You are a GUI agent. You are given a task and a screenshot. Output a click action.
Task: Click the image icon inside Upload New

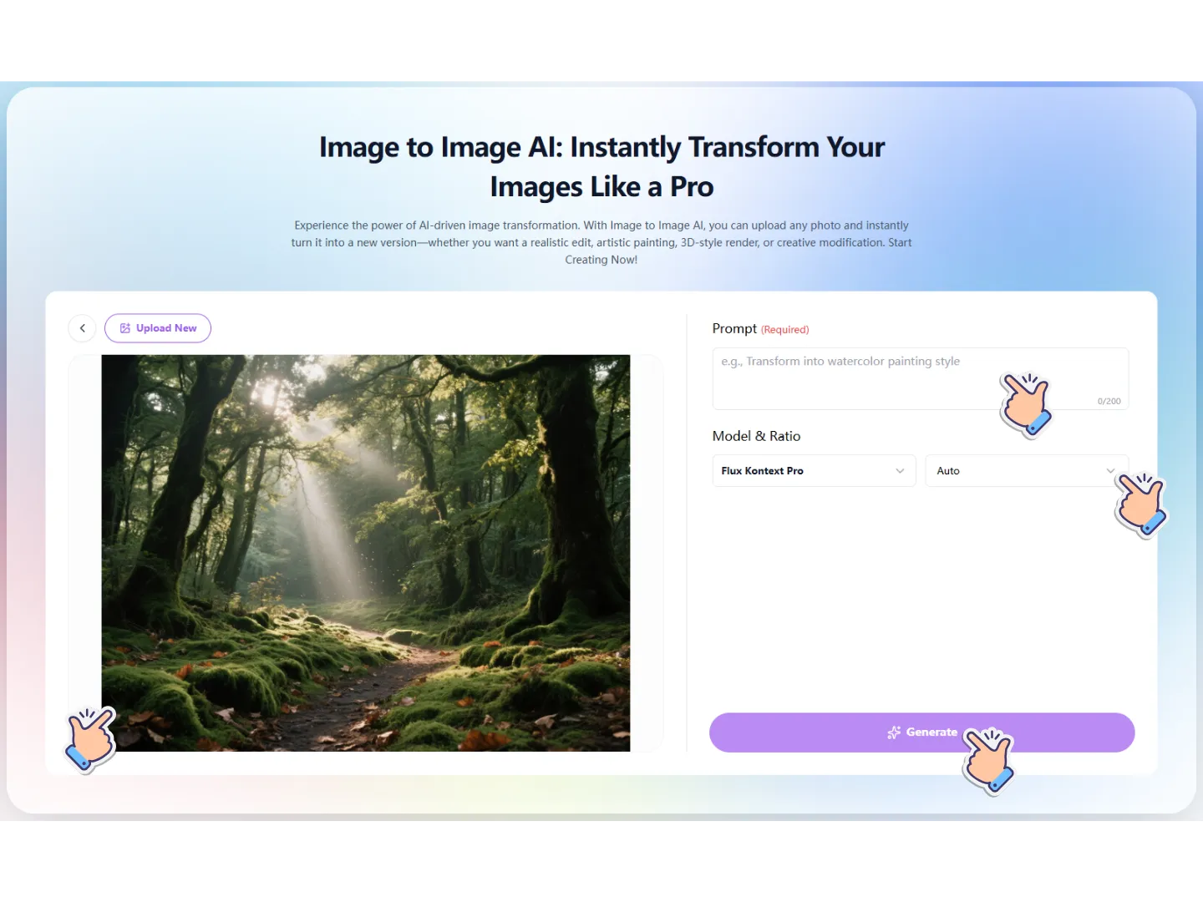point(125,328)
